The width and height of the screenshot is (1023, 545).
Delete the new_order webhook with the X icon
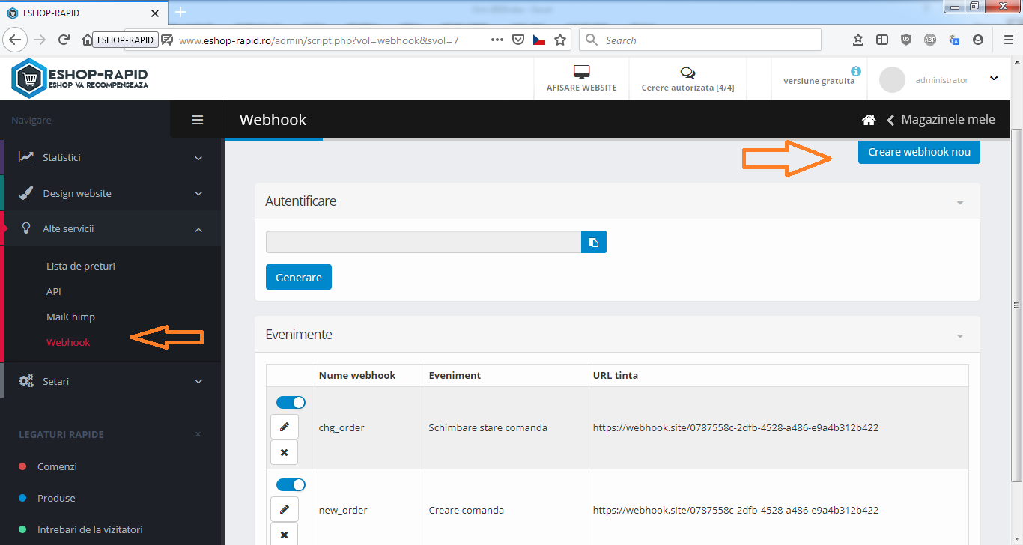click(x=284, y=535)
